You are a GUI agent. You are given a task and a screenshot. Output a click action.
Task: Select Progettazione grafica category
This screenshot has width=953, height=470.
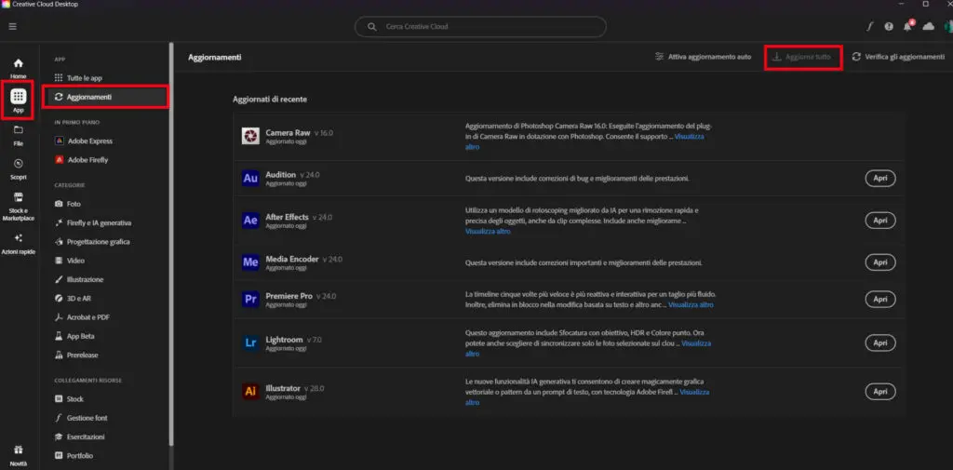(92, 241)
